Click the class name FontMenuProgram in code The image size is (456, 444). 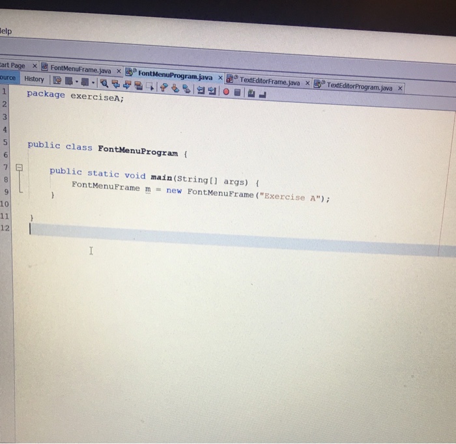click(x=138, y=150)
